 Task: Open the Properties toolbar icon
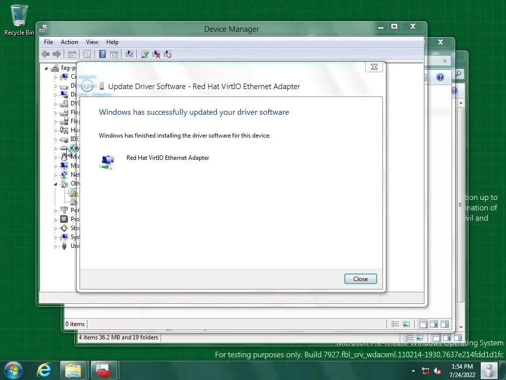pyautogui.click(x=87, y=54)
